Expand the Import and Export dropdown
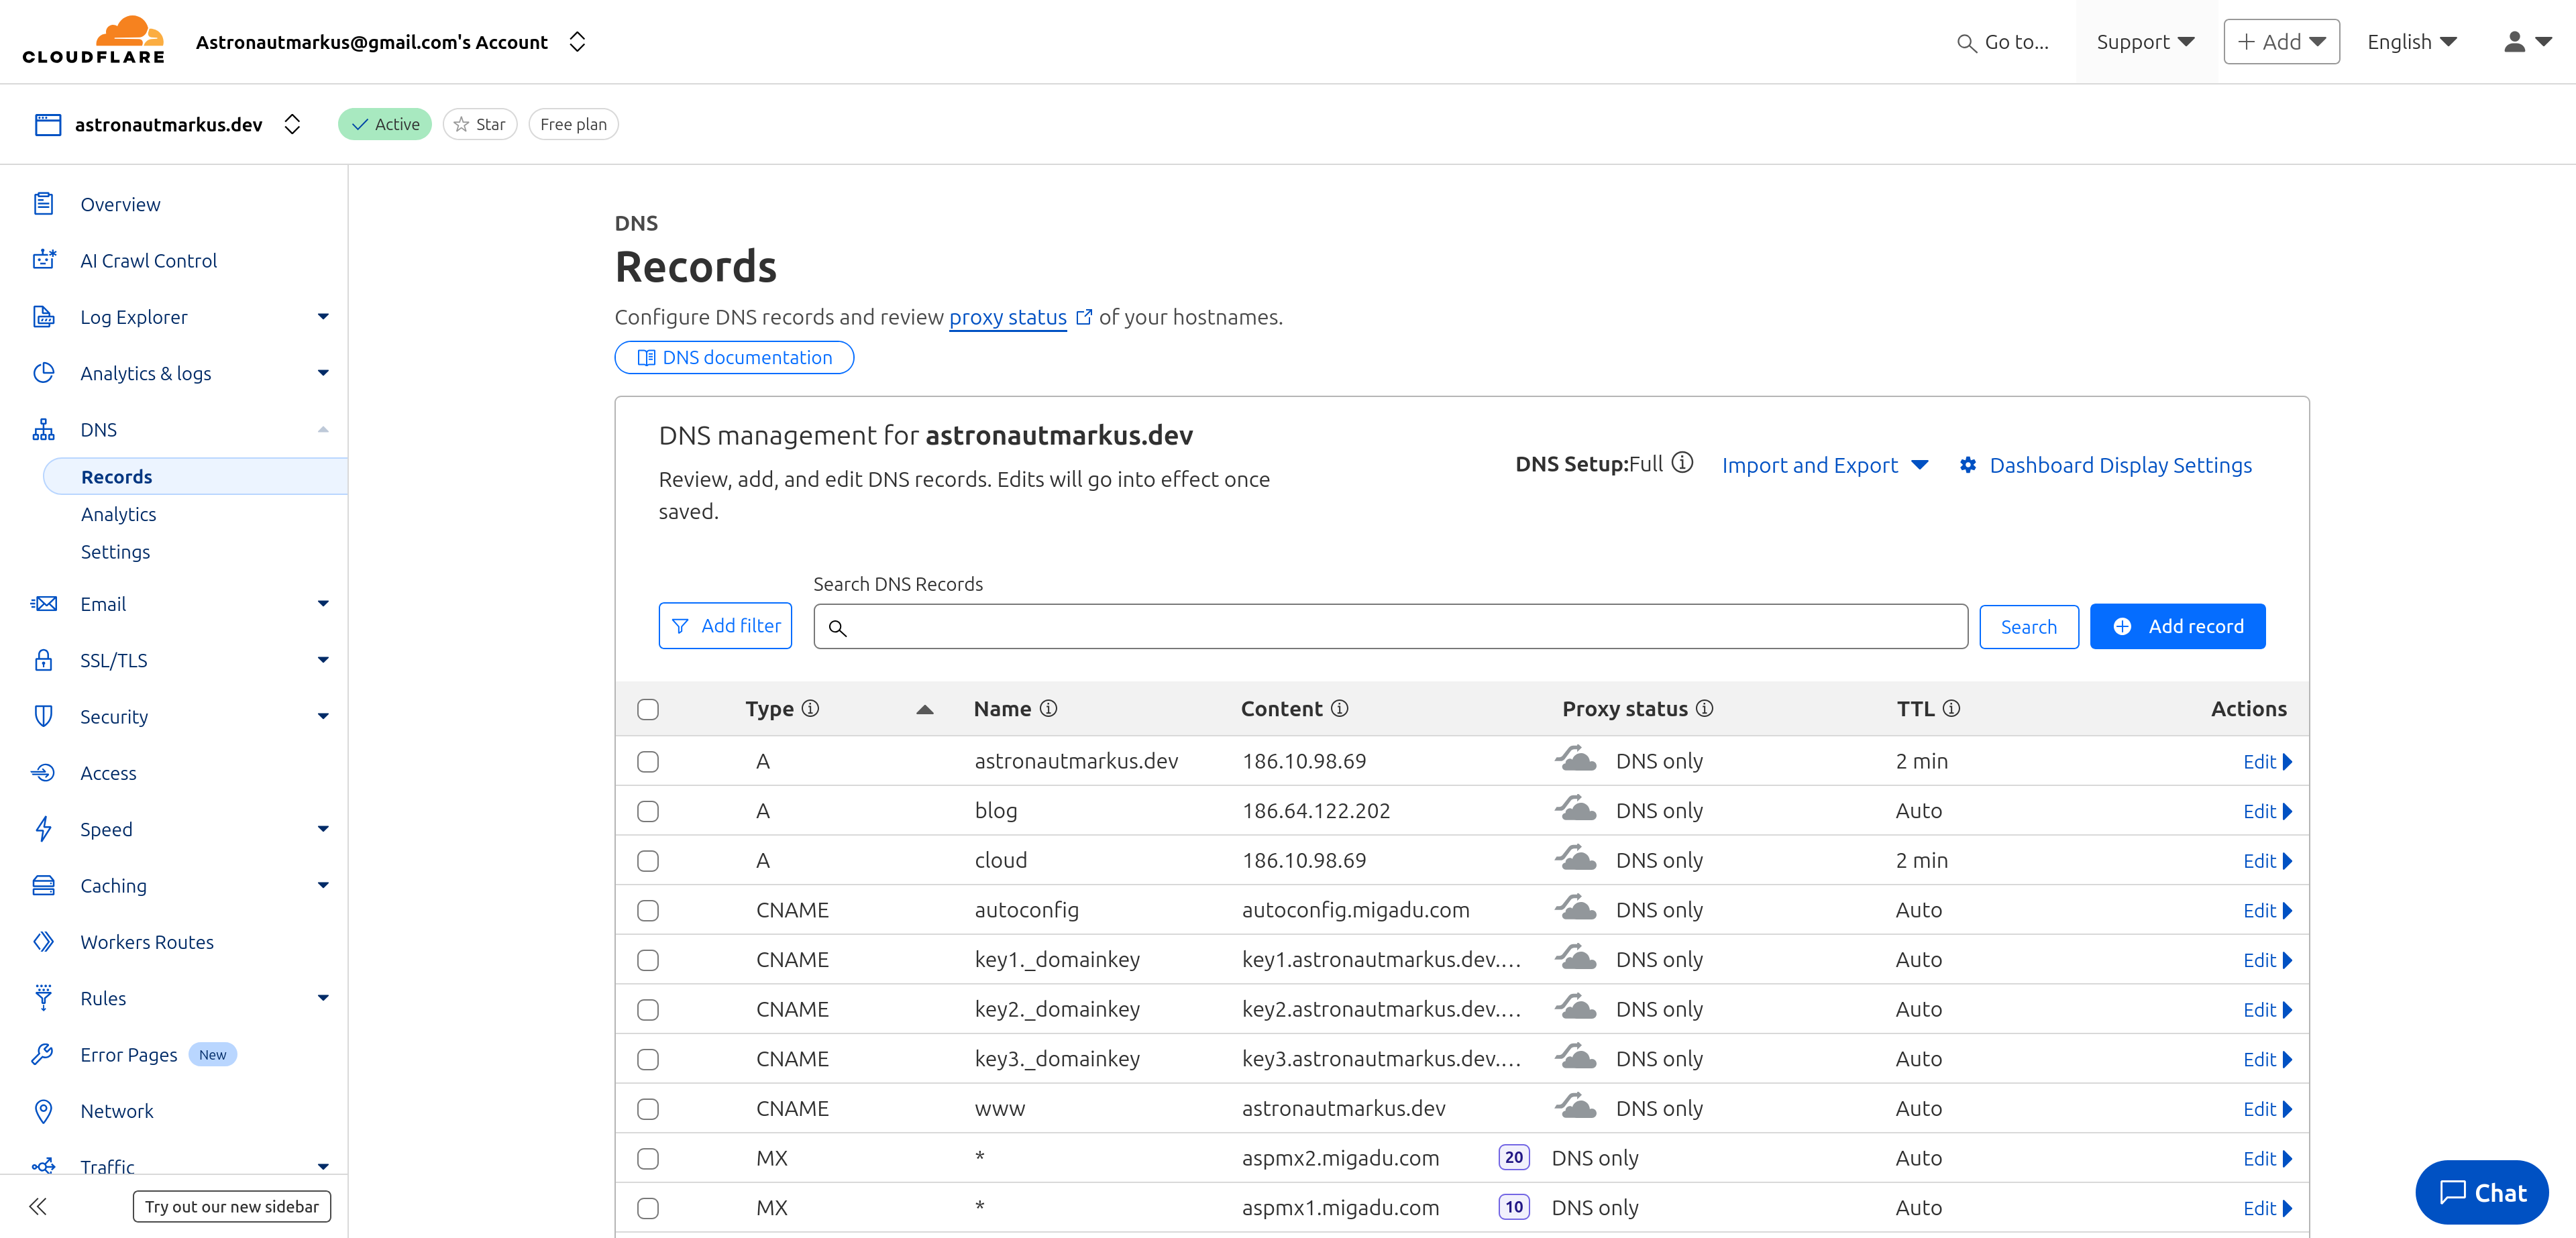The image size is (2576, 1238). click(x=1824, y=465)
